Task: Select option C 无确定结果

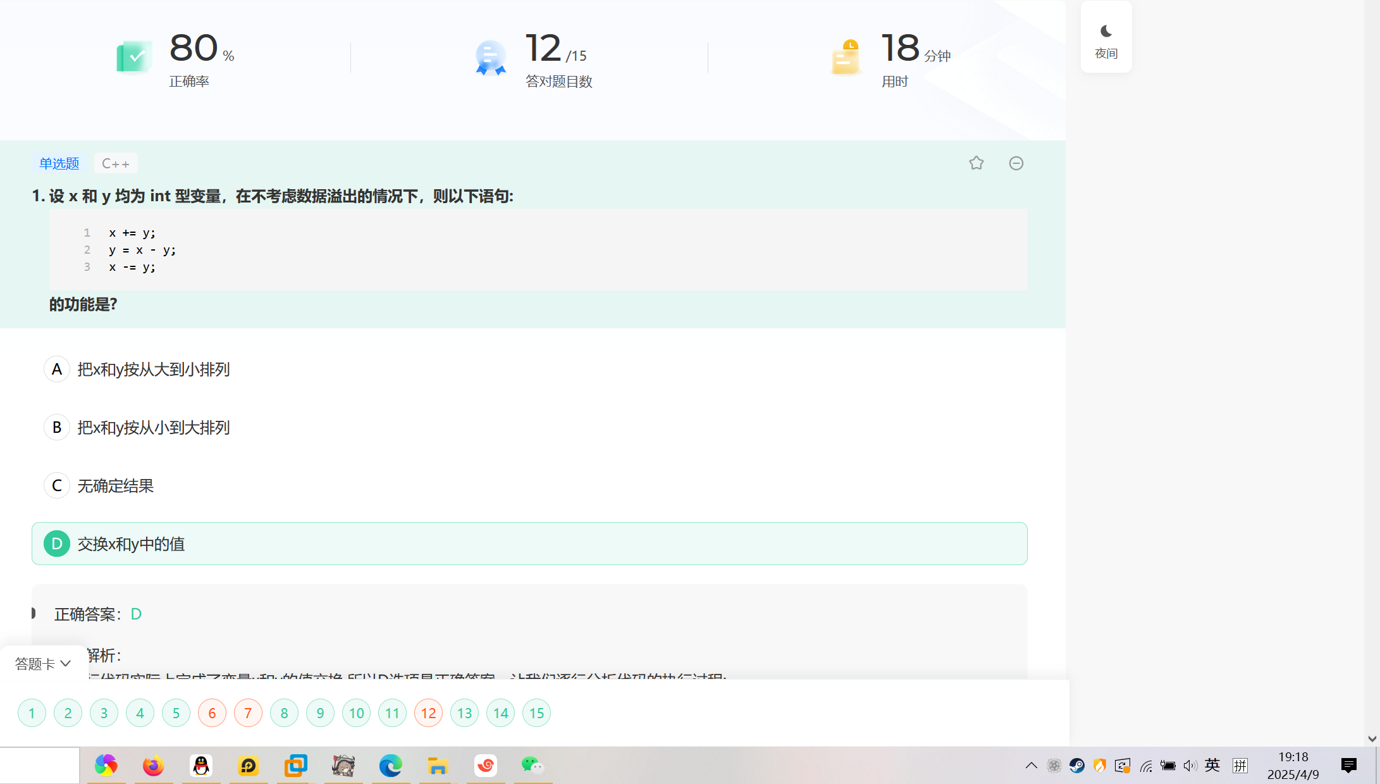Action: [115, 485]
